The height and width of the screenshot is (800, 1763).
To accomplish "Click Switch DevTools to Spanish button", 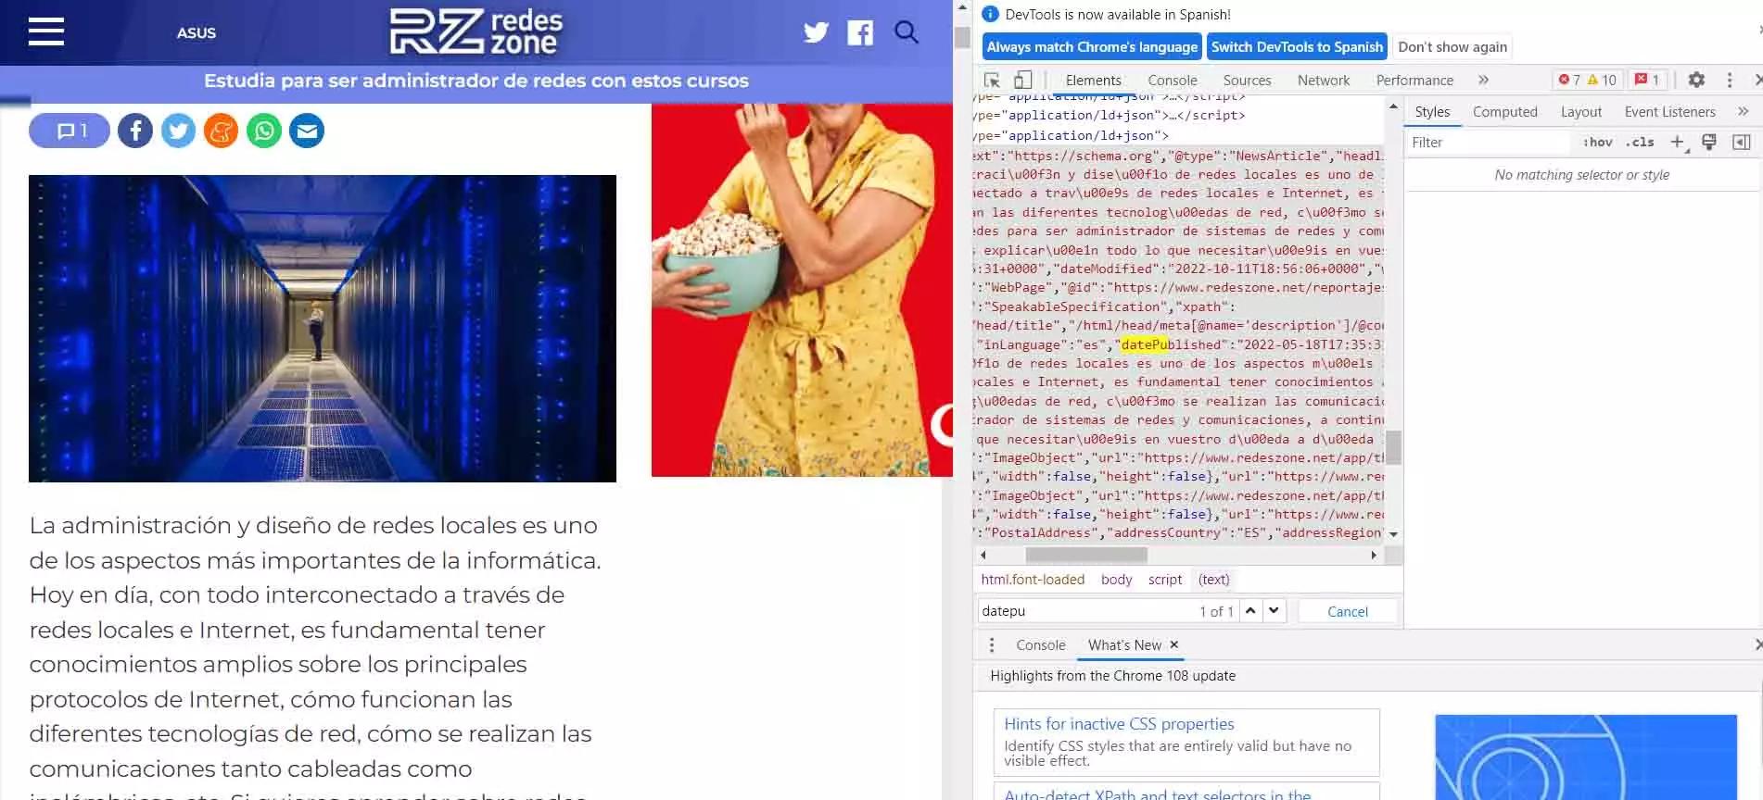I will pos(1297,46).
